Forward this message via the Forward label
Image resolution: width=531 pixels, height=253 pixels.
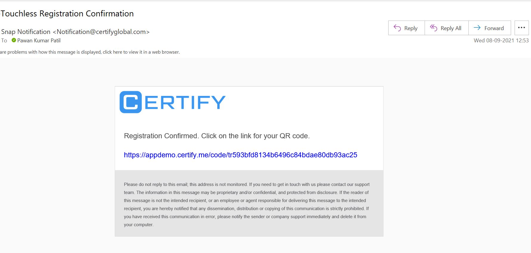pyautogui.click(x=494, y=28)
